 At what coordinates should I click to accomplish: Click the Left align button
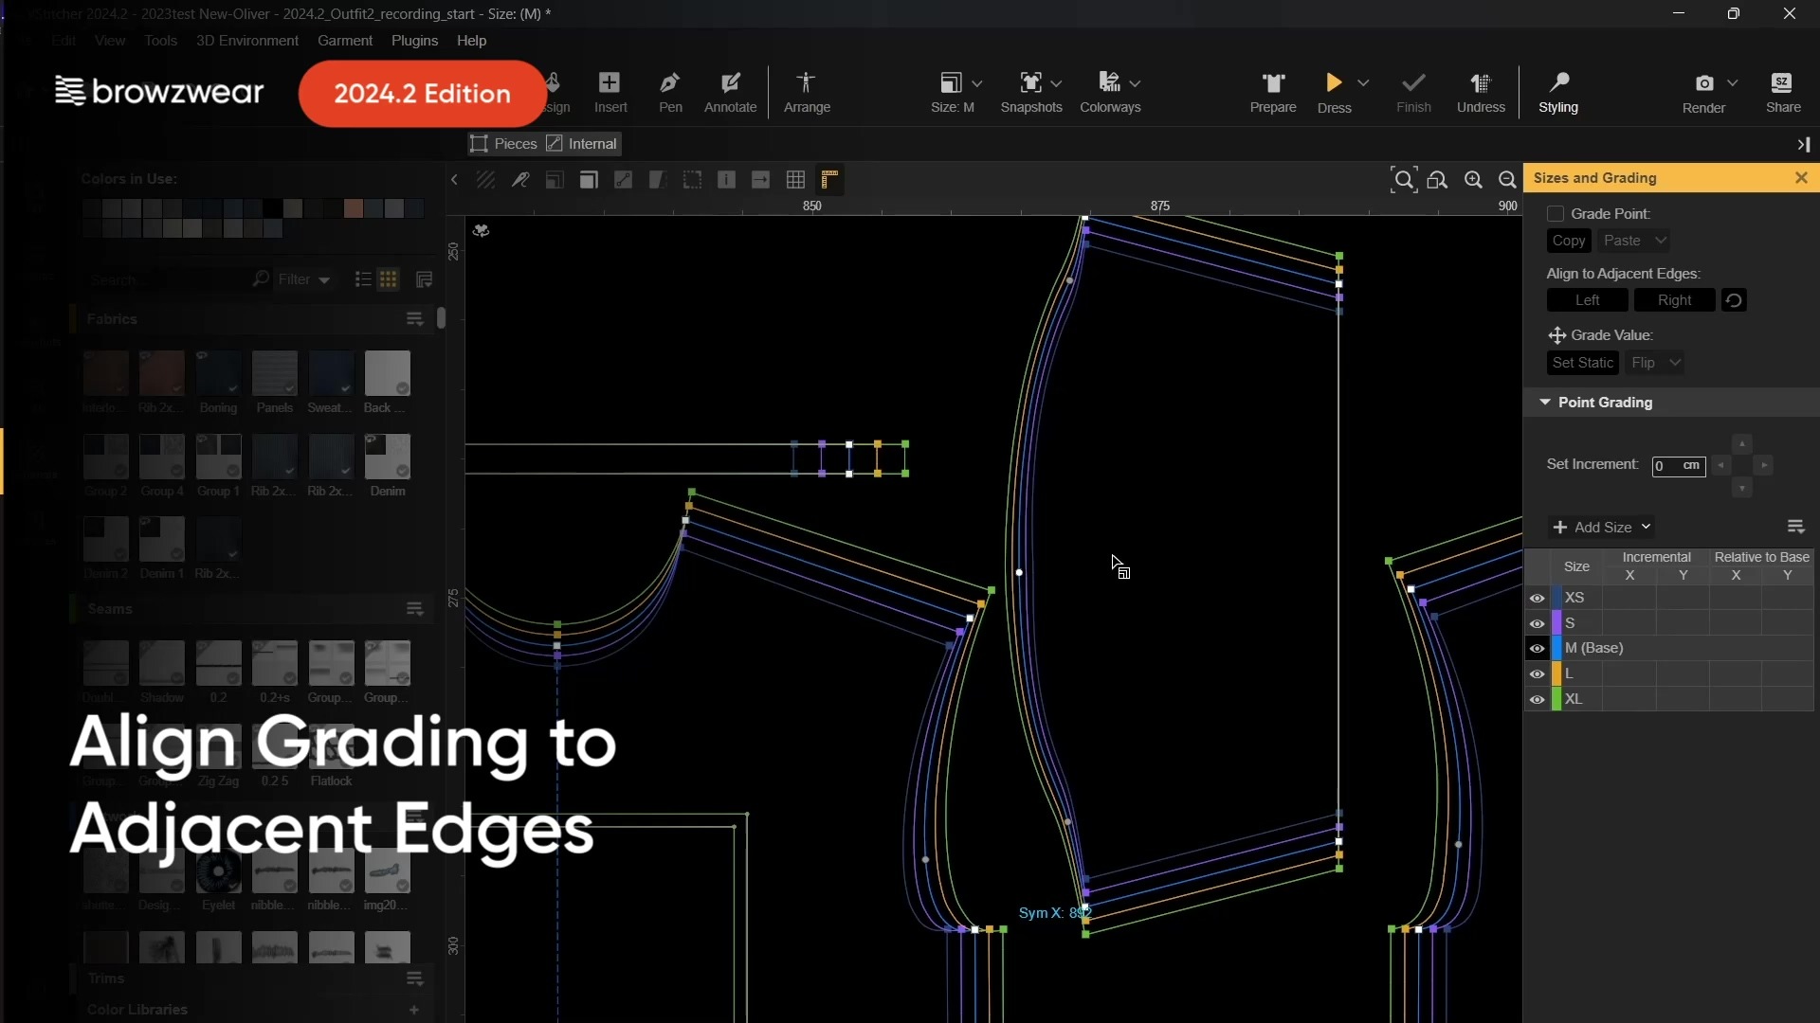[x=1587, y=300]
